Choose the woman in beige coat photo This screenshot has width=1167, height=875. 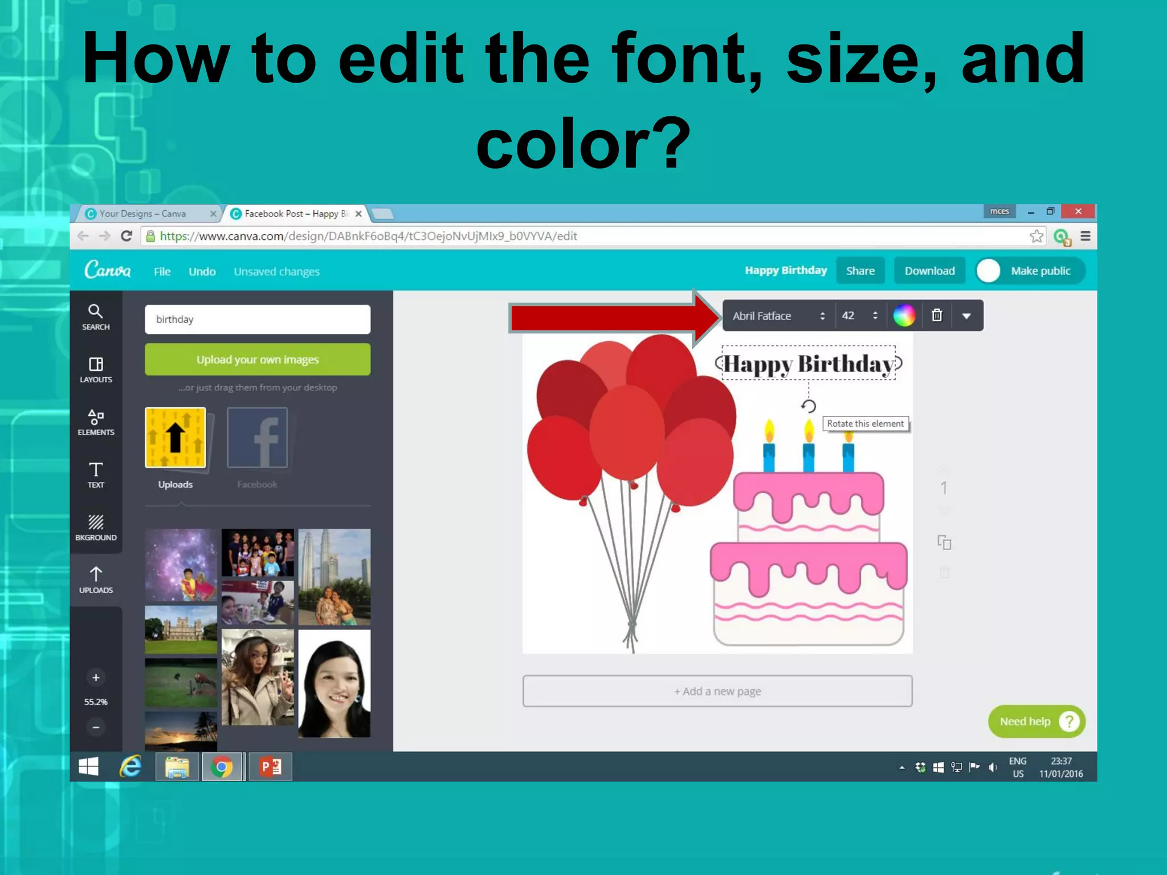click(x=258, y=677)
